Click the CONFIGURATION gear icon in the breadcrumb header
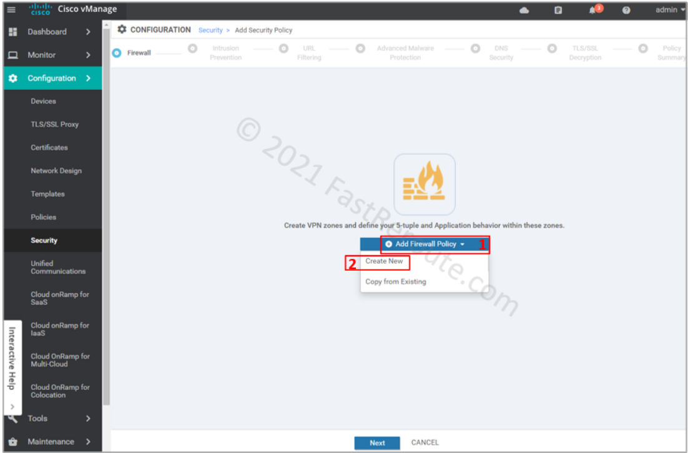The height and width of the screenshot is (453, 688). 121,29
